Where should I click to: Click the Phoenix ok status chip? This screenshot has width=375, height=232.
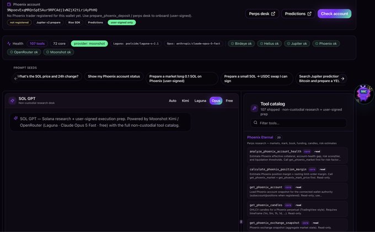[x=326, y=44]
